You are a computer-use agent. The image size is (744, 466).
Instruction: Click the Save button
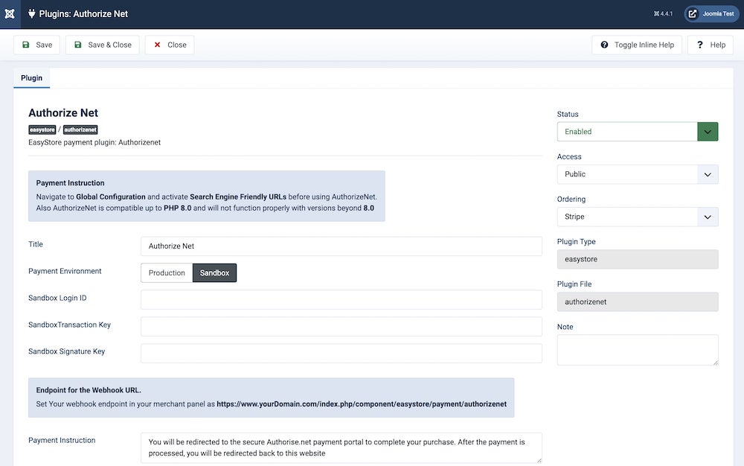(37, 45)
